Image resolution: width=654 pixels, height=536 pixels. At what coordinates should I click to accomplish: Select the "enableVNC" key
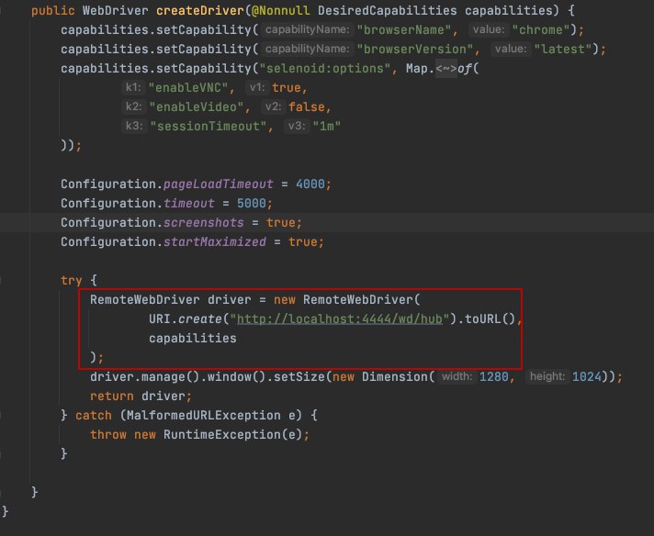(x=188, y=87)
